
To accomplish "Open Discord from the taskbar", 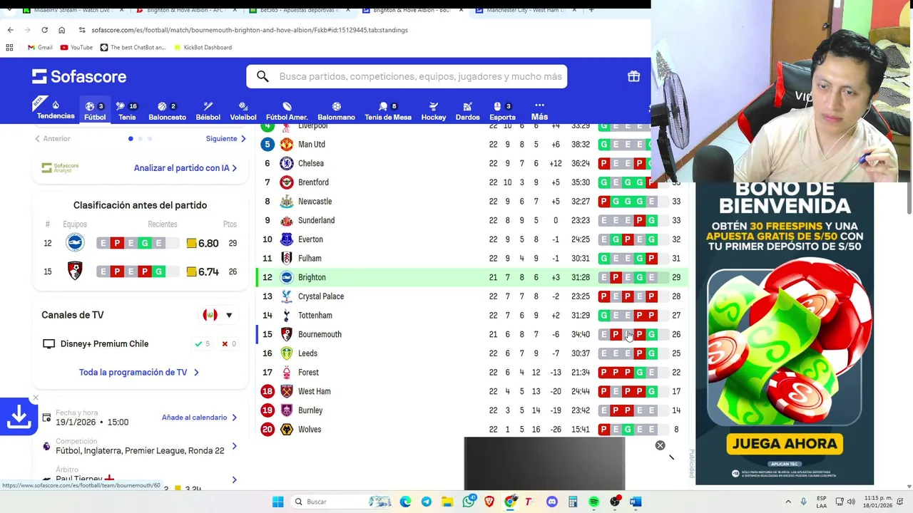I will (x=551, y=502).
